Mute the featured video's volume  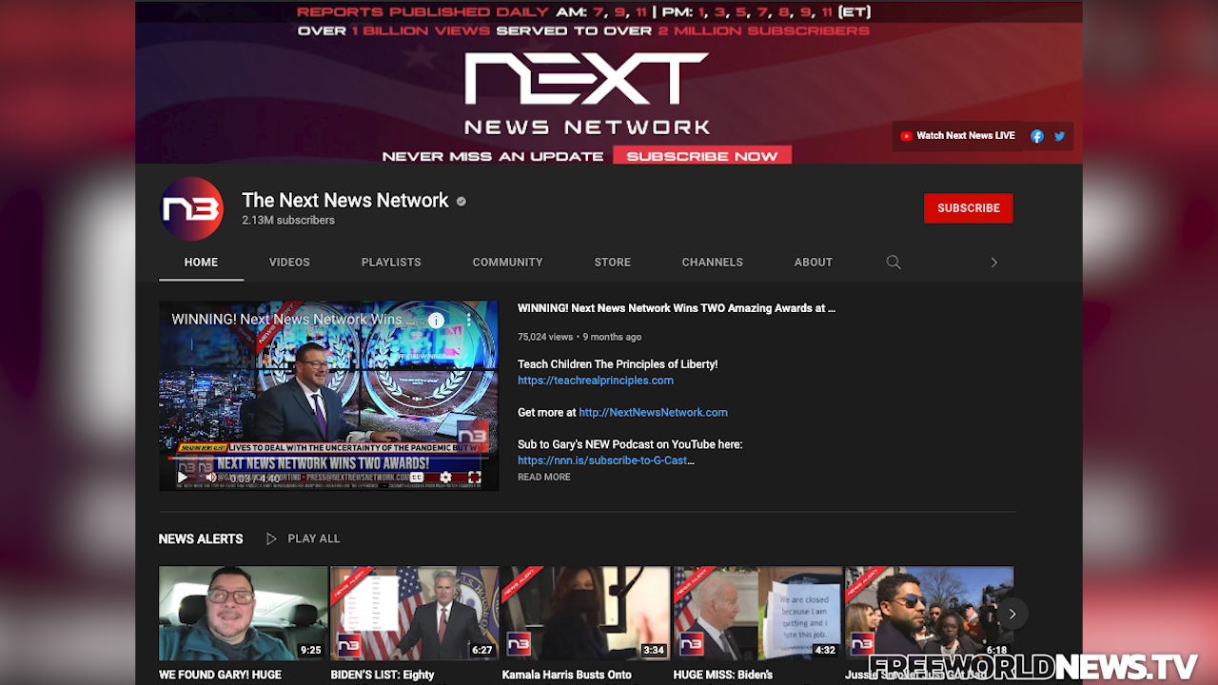pos(210,478)
